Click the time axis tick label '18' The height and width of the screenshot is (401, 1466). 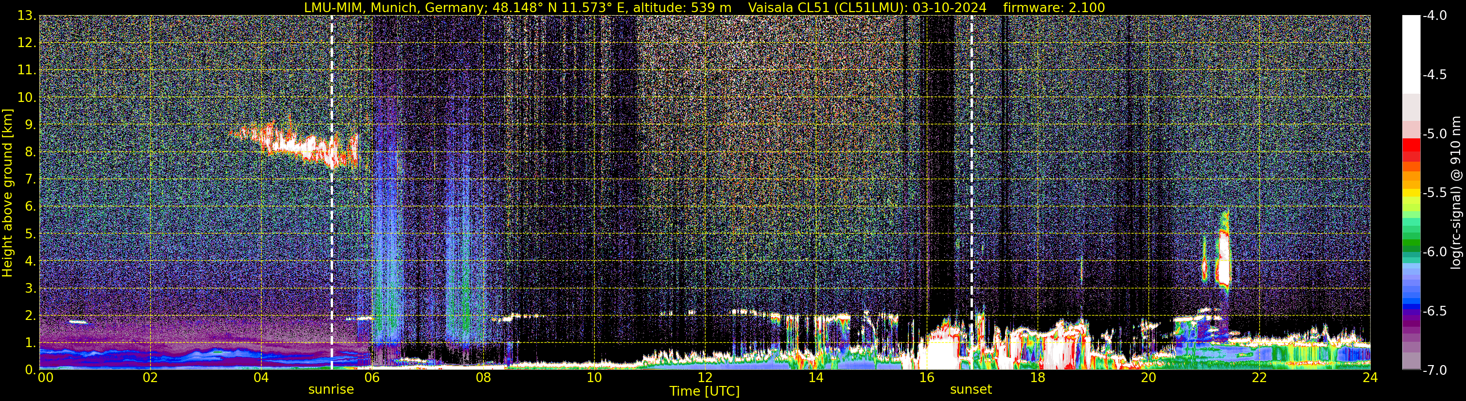pyautogui.click(x=1038, y=378)
